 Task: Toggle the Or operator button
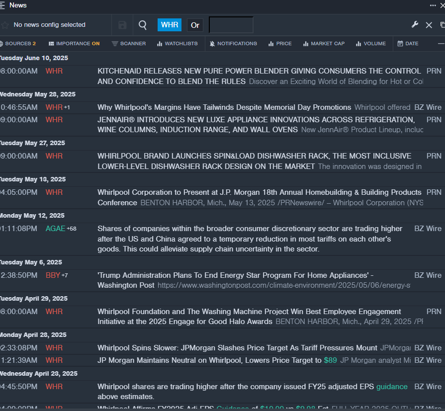click(195, 25)
